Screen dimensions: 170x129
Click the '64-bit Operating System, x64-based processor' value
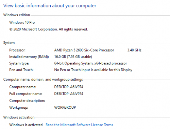pyautogui.click(x=90, y=63)
